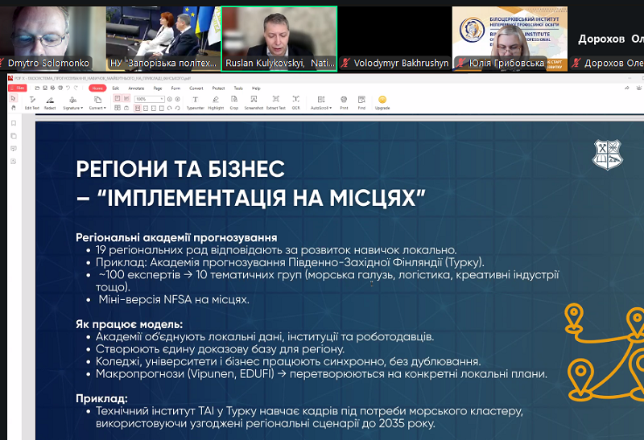
Task: Select Юлія Грибовська's video tile
Action: (510, 39)
